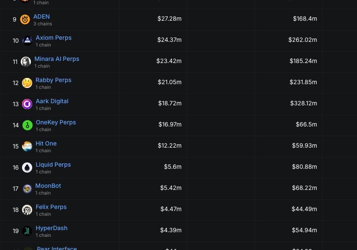Open the Hit One link

(x=46, y=143)
